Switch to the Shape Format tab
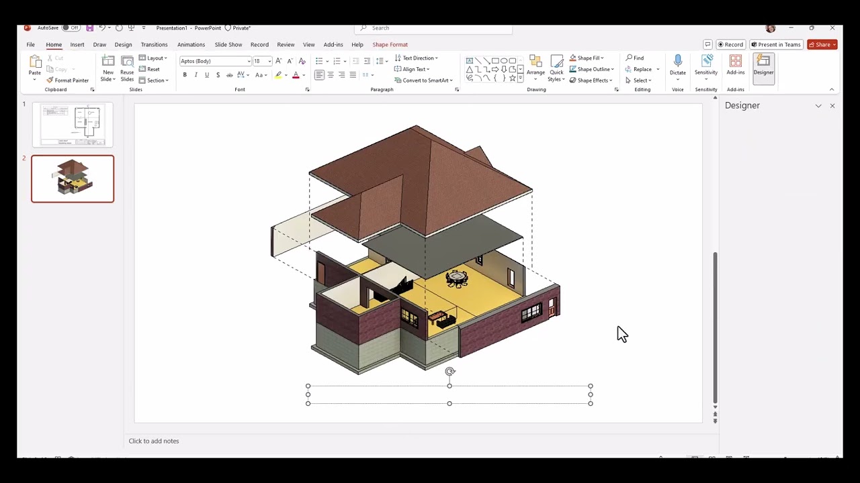Viewport: 860px width, 483px height. click(x=390, y=45)
